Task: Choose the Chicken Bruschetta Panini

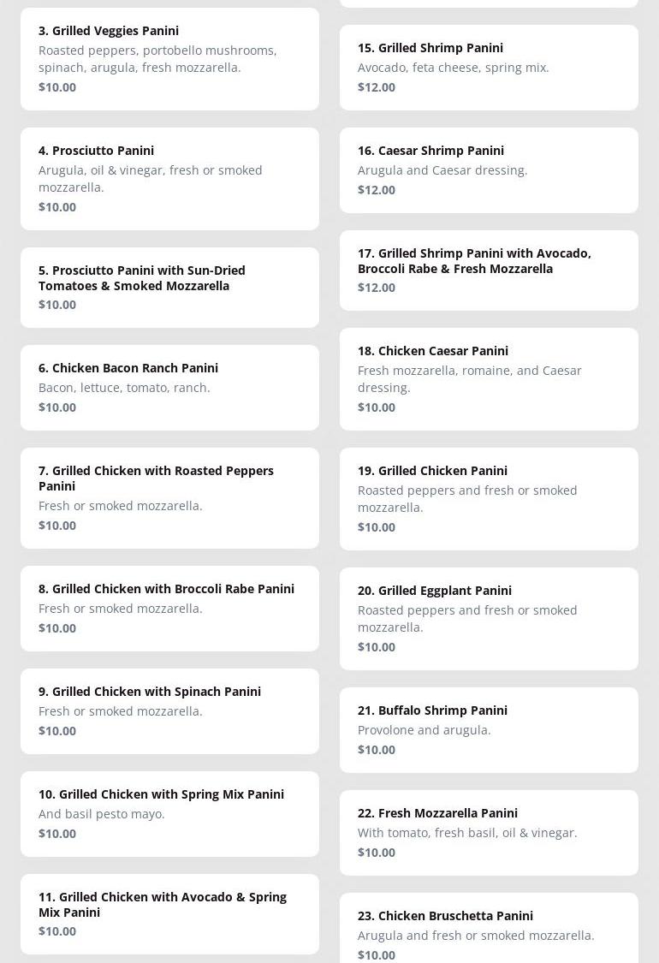Action: (x=489, y=928)
